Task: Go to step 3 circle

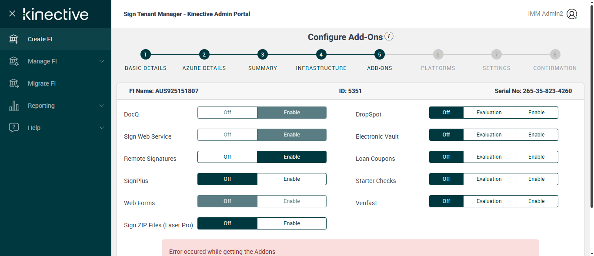Action: point(262,54)
